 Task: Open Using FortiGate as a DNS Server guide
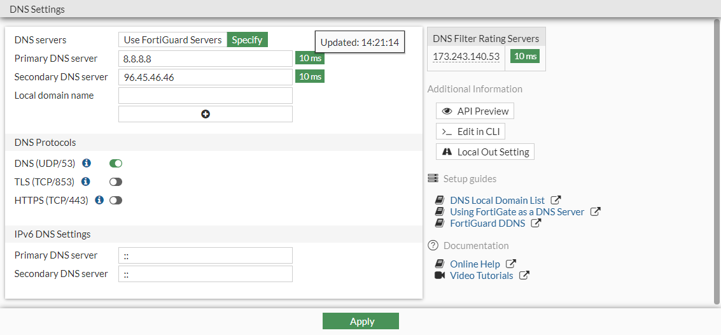517,211
